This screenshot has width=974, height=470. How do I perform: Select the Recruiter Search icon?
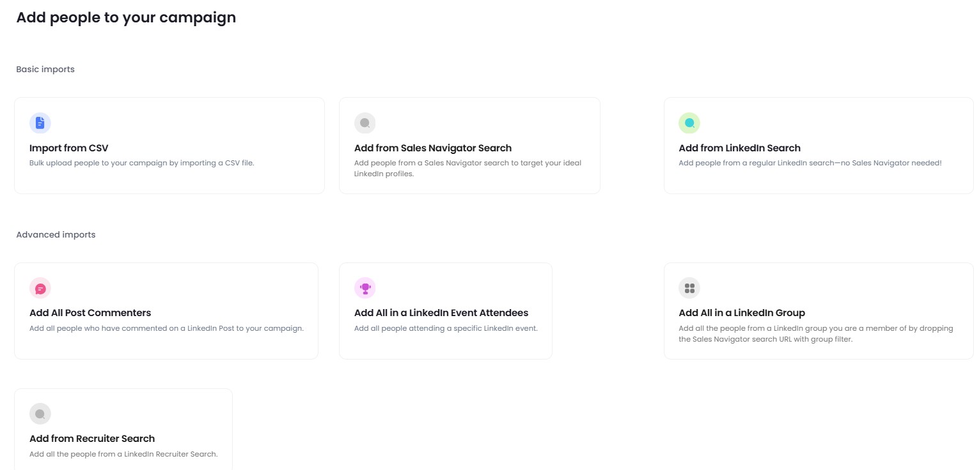pos(40,413)
